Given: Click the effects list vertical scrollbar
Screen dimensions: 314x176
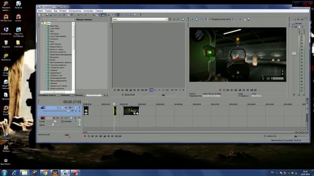Looking at the screenshot, I should coord(73,37).
